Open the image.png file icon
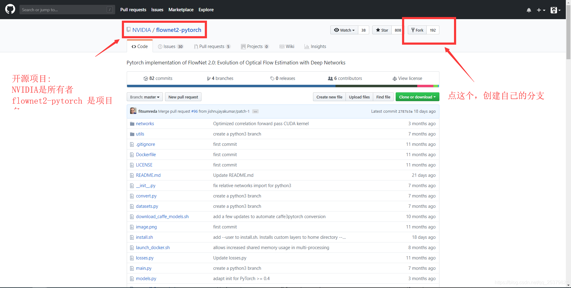 point(132,227)
